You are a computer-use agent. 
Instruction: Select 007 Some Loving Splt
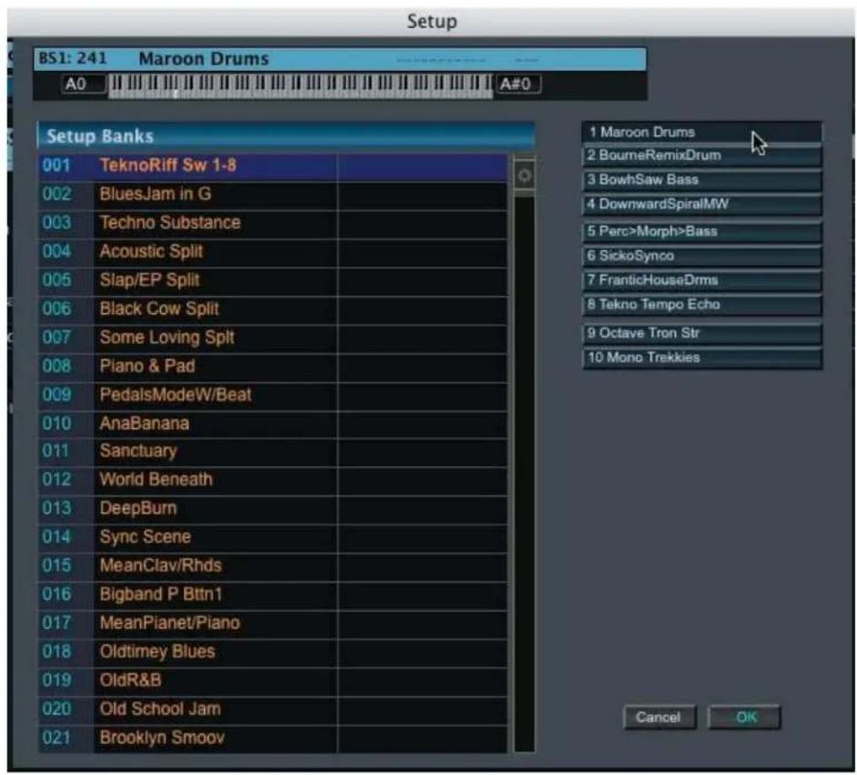[x=272, y=339]
